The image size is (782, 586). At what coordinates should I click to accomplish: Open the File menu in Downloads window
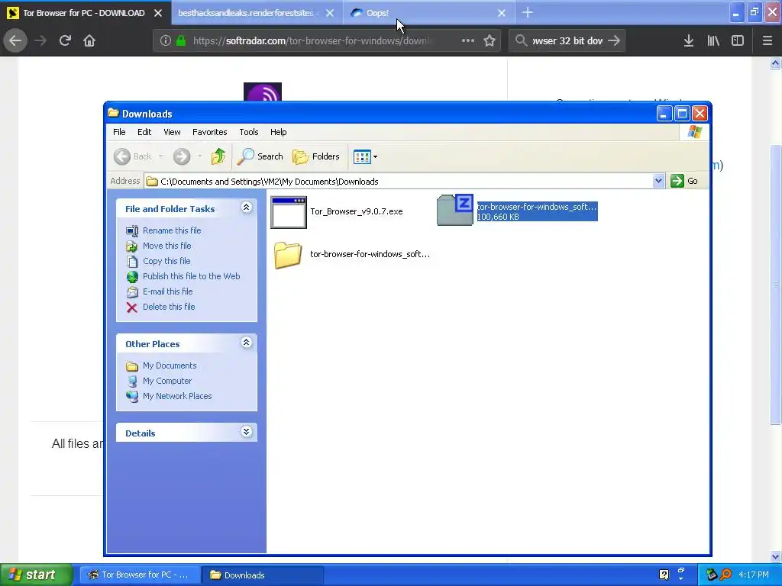pyautogui.click(x=119, y=132)
